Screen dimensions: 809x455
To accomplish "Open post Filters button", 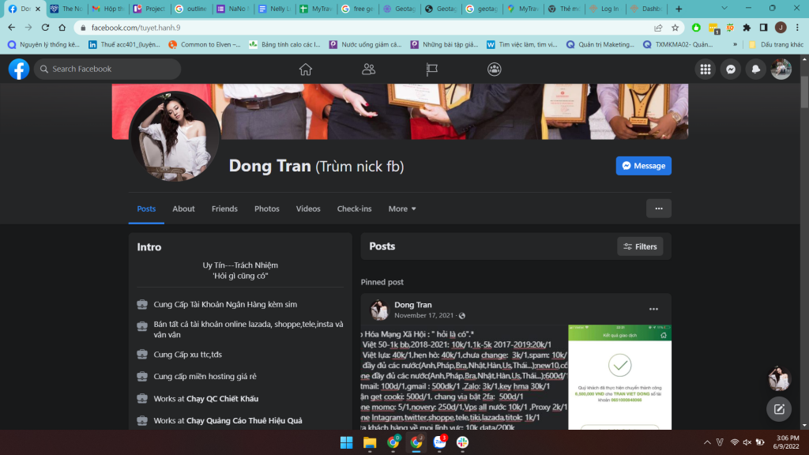I will coord(640,246).
